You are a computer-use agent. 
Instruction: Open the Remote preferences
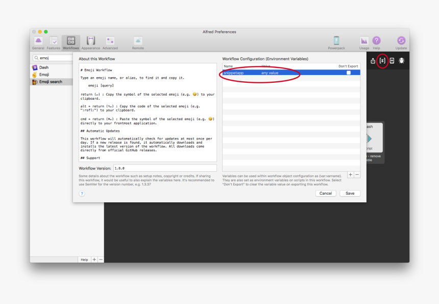click(x=138, y=43)
